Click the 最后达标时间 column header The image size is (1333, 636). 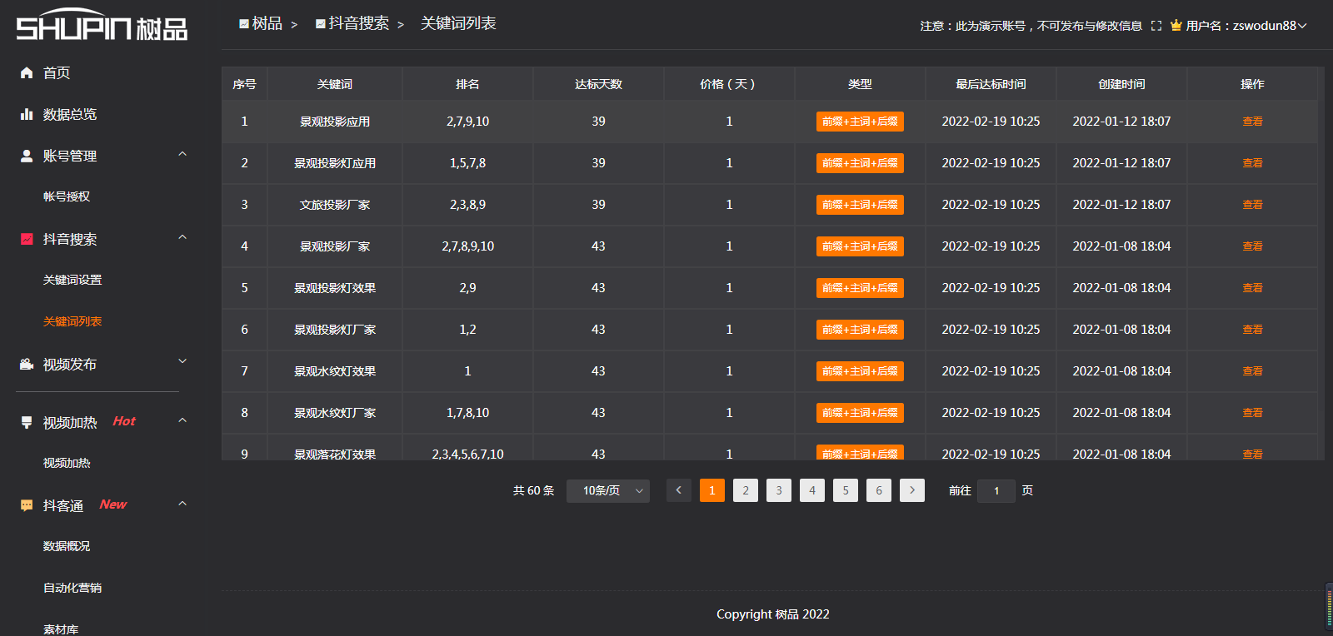click(x=991, y=84)
